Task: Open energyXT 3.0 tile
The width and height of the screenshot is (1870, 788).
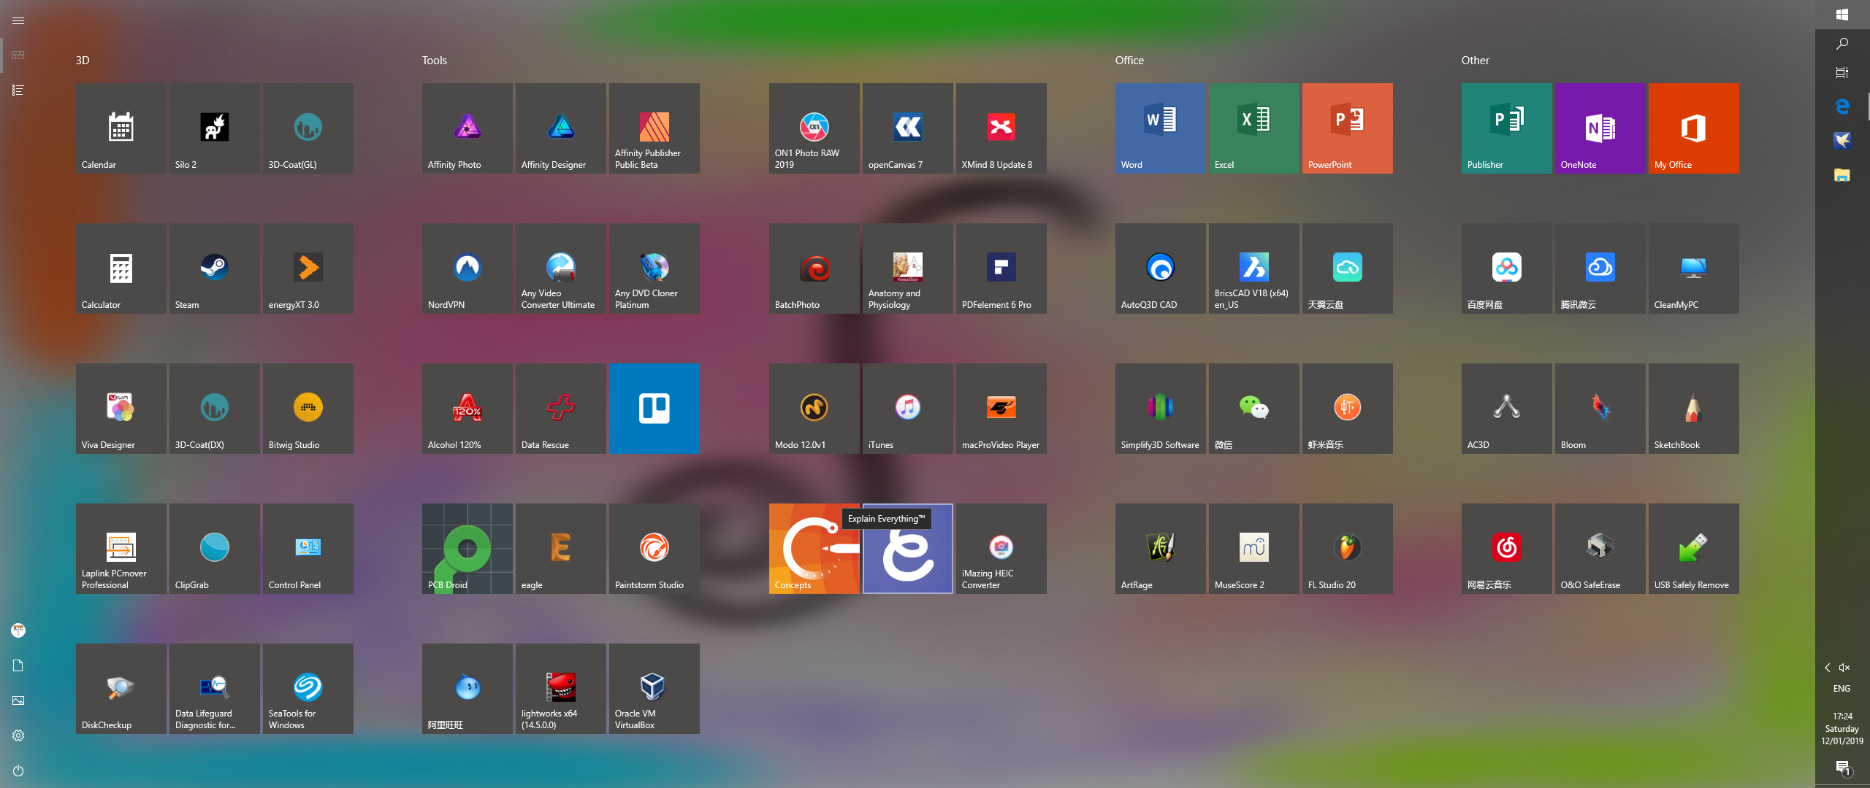Action: [308, 269]
